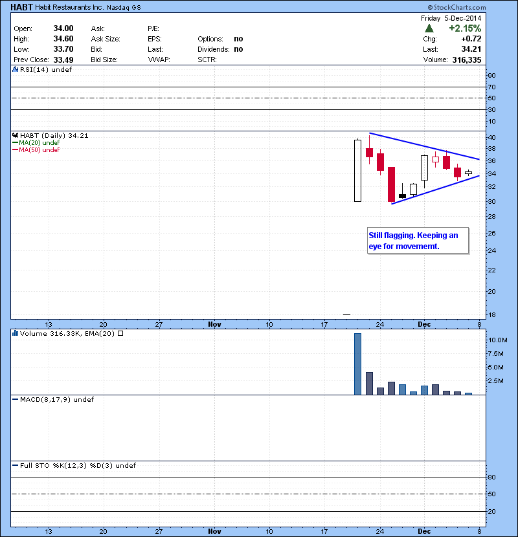Click the 40 price axis label
The width and height of the screenshot is (518, 537).
click(491, 137)
